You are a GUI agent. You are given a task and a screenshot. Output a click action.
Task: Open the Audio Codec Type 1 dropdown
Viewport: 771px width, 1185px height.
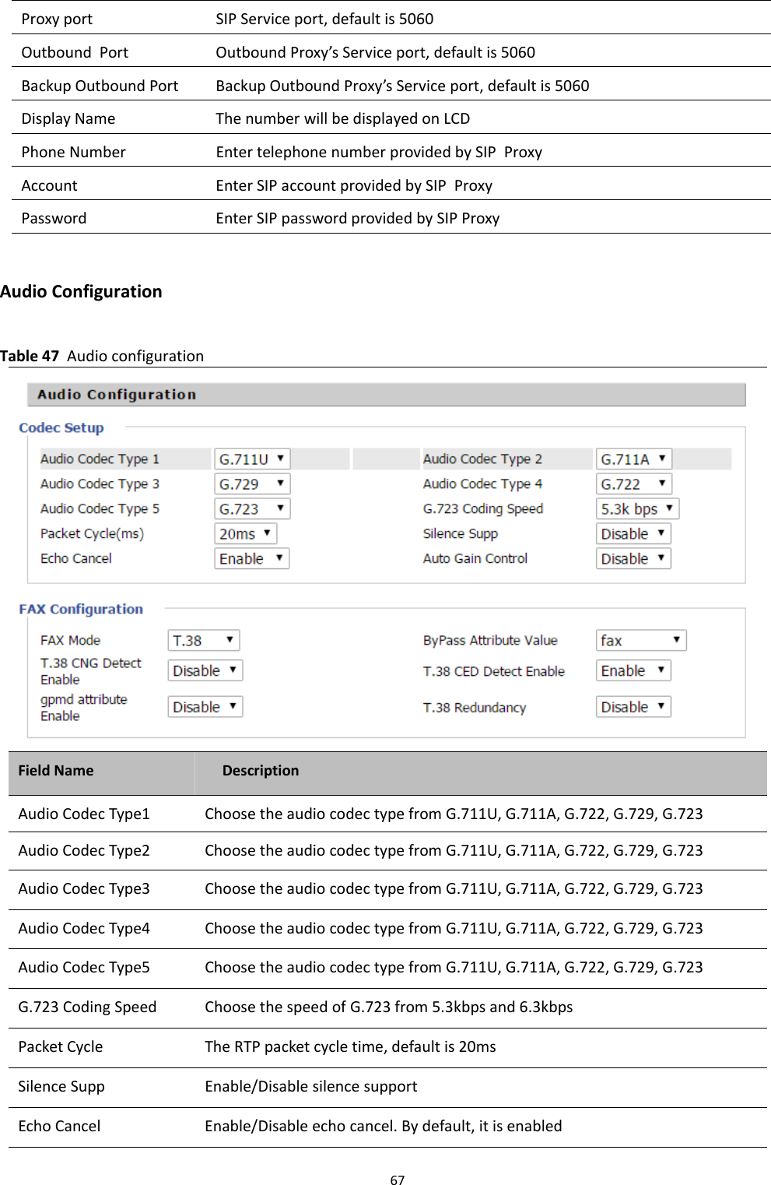[251, 459]
